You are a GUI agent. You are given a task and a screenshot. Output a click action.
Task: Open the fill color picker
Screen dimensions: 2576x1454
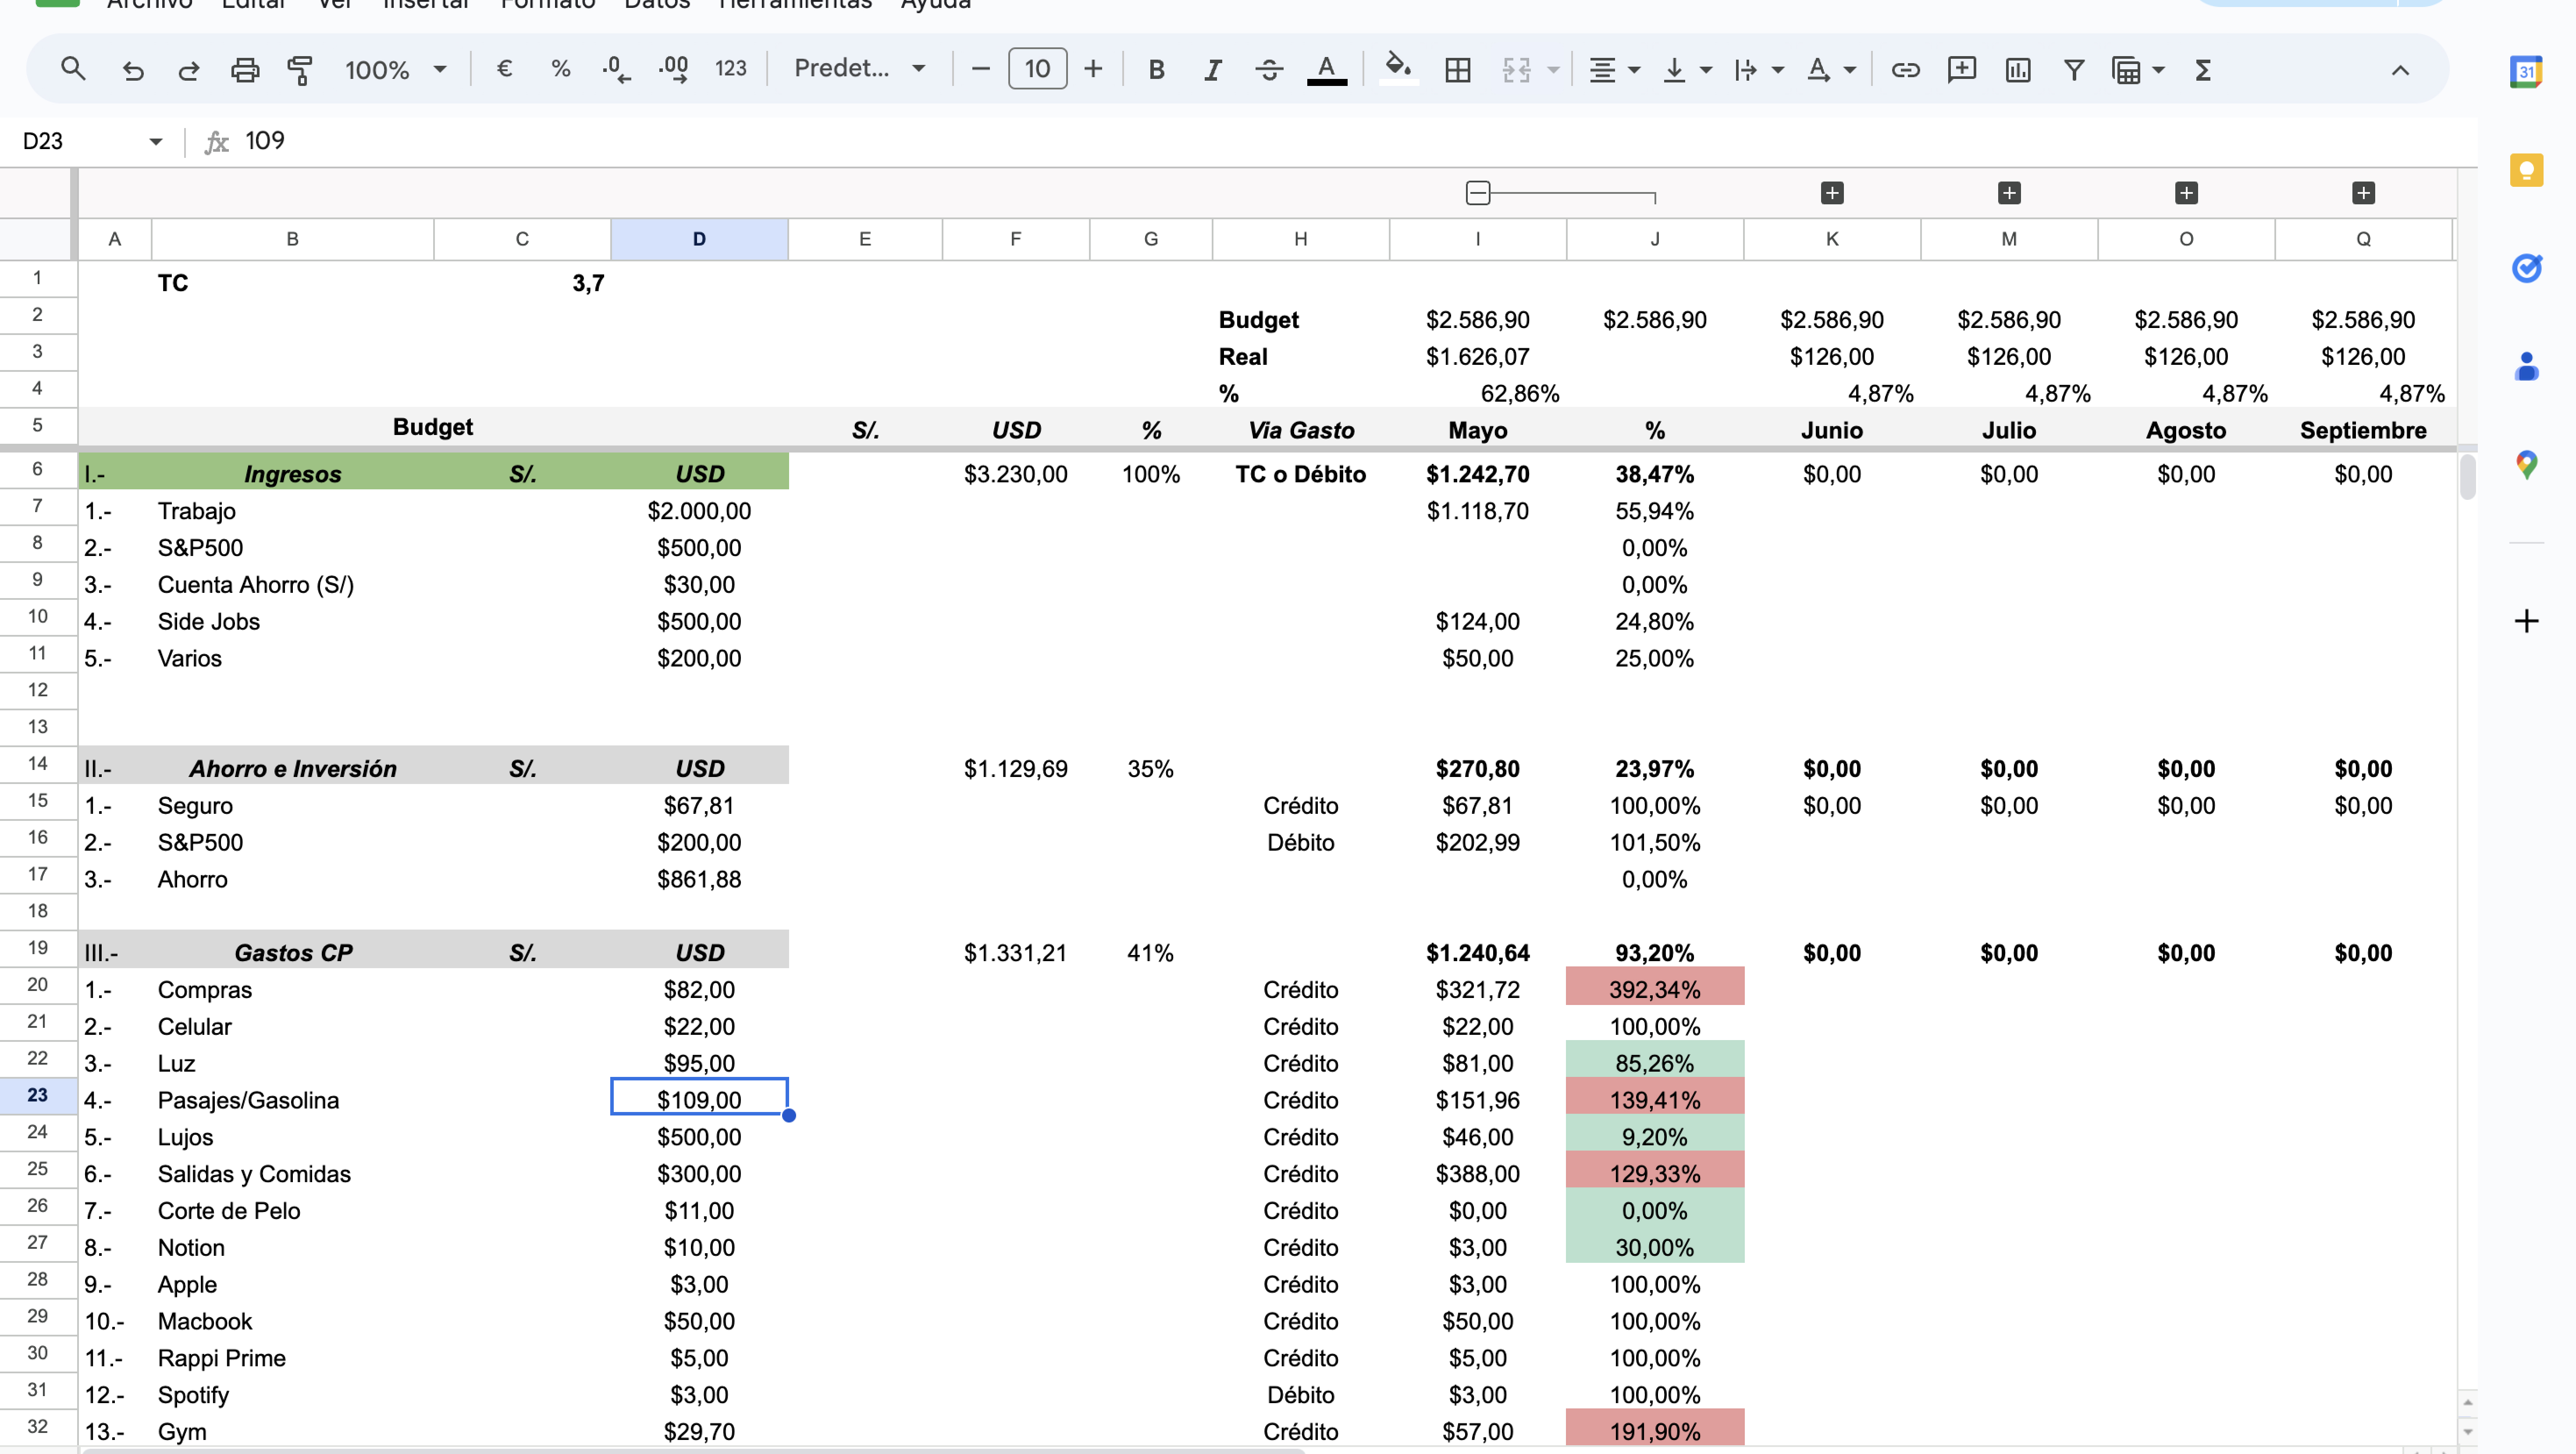coord(1398,69)
